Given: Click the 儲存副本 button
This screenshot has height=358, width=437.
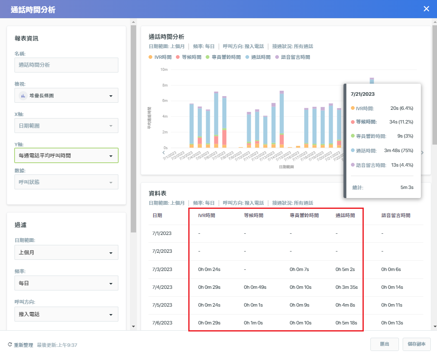Looking at the screenshot, I should [416, 344].
